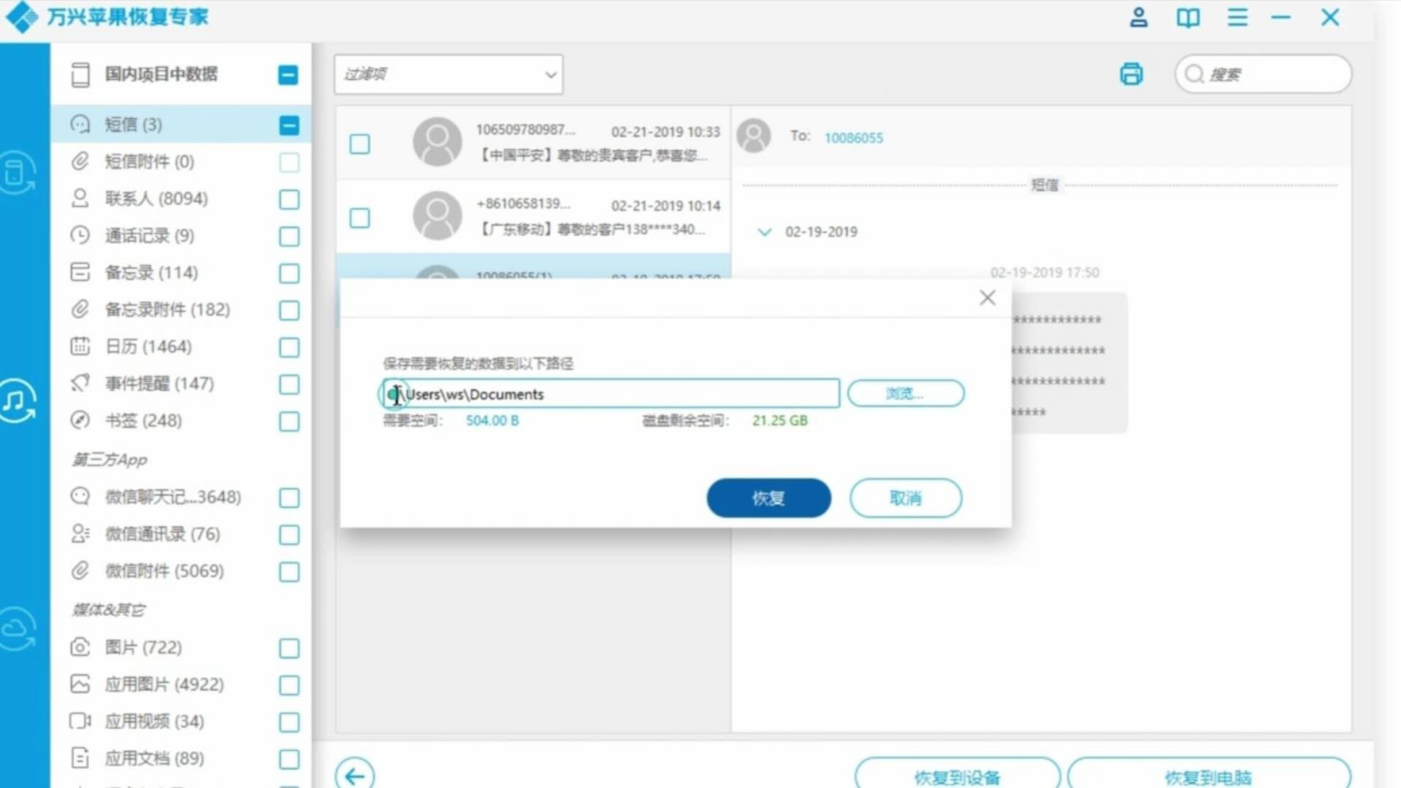Screen dimensions: 1401x788
Task: Select the 图片 (722) category
Action: pyautogui.click(x=144, y=647)
